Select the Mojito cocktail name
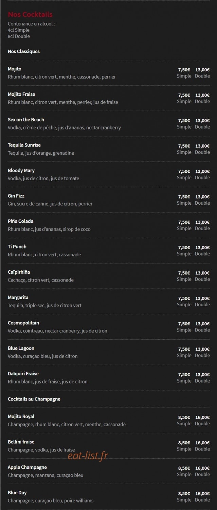Screen dimensions: 217x510 [x=15, y=69]
